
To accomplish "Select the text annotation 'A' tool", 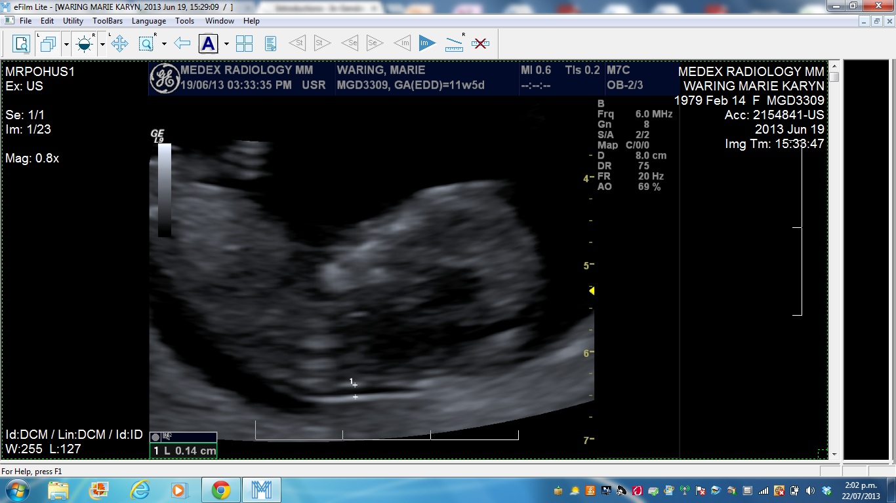I will [208, 44].
